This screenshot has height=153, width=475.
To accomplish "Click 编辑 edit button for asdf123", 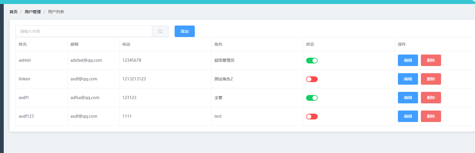I will [x=408, y=116].
